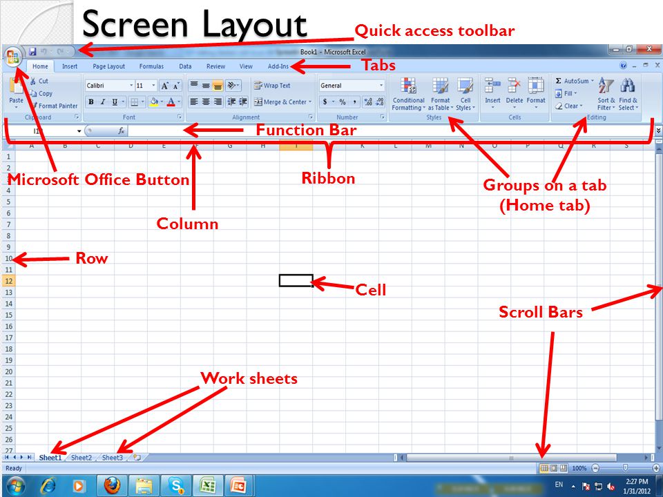Switch to the Formulas tab
This screenshot has width=663, height=497.
151,66
